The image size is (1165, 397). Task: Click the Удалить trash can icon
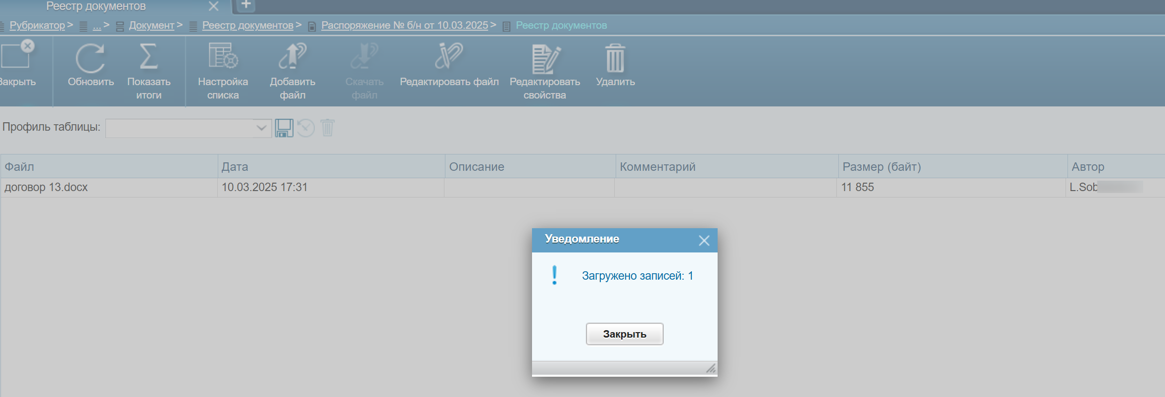click(x=615, y=58)
